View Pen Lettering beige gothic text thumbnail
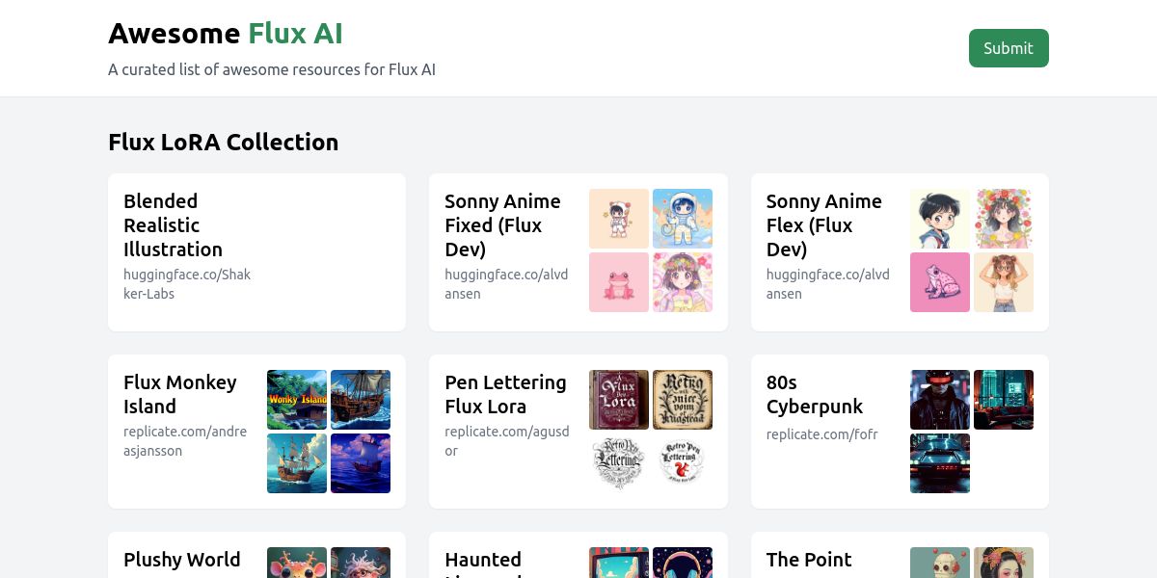Image resolution: width=1157 pixels, height=578 pixels. [x=683, y=400]
